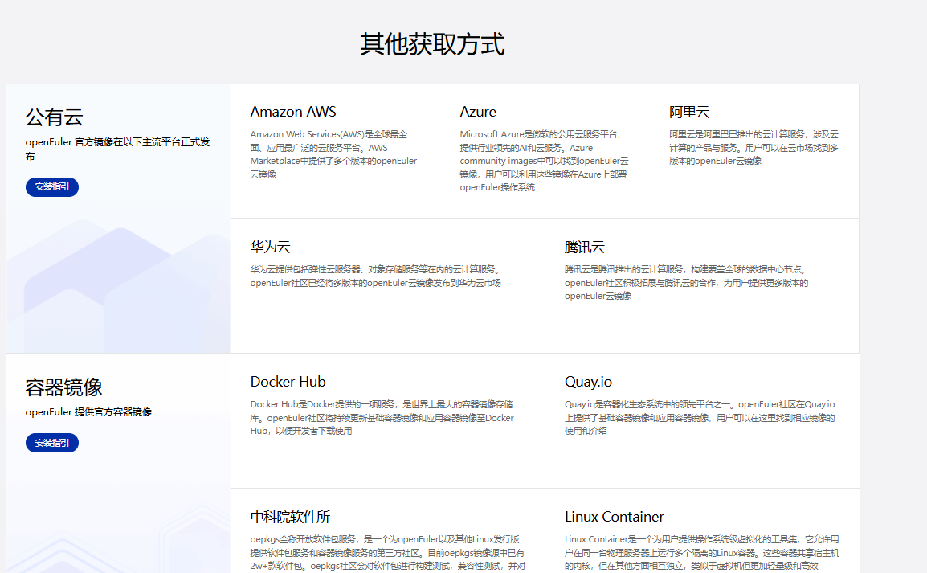Click the 华为云 description paragraph
The height and width of the screenshot is (573, 927).
pos(375,276)
